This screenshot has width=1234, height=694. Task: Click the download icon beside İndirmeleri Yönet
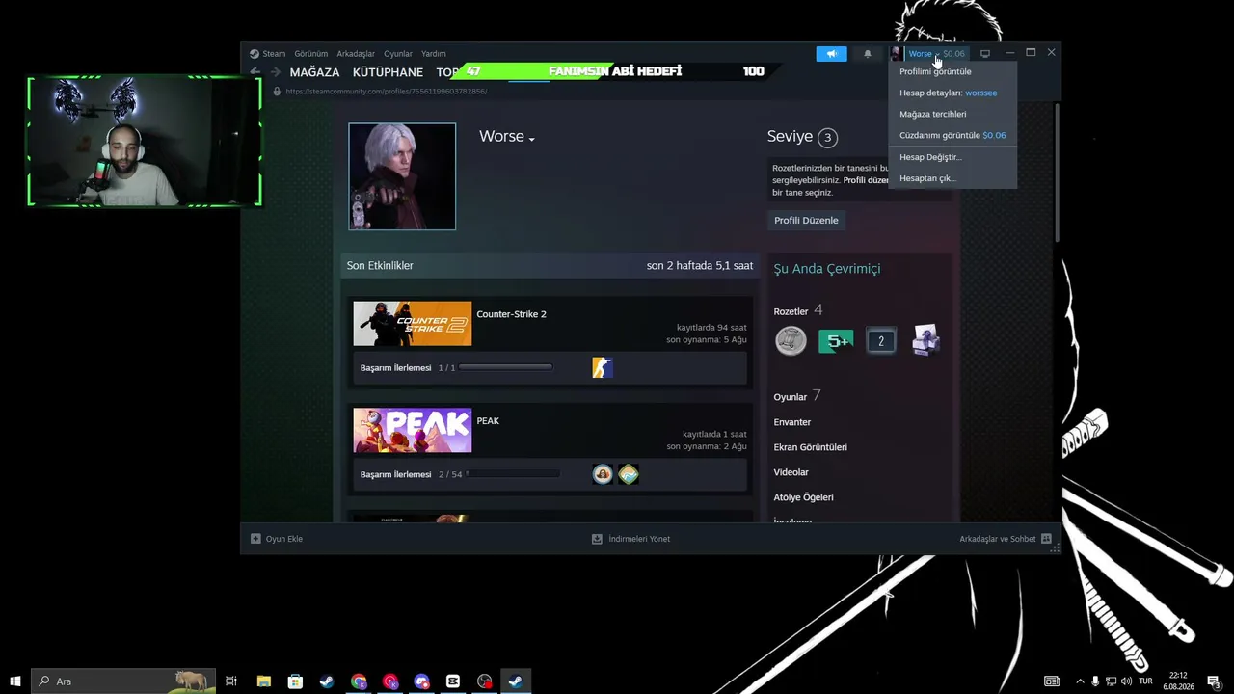[597, 539]
